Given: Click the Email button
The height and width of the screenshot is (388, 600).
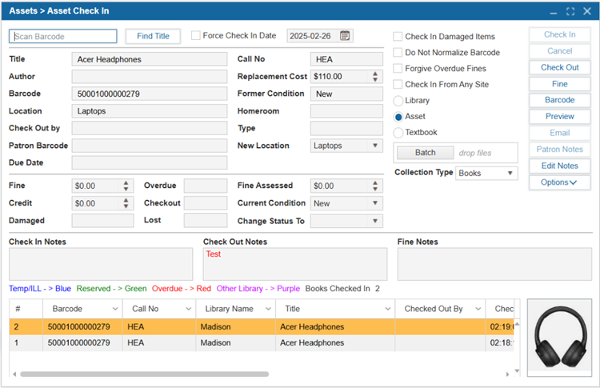Looking at the screenshot, I should coord(559,133).
